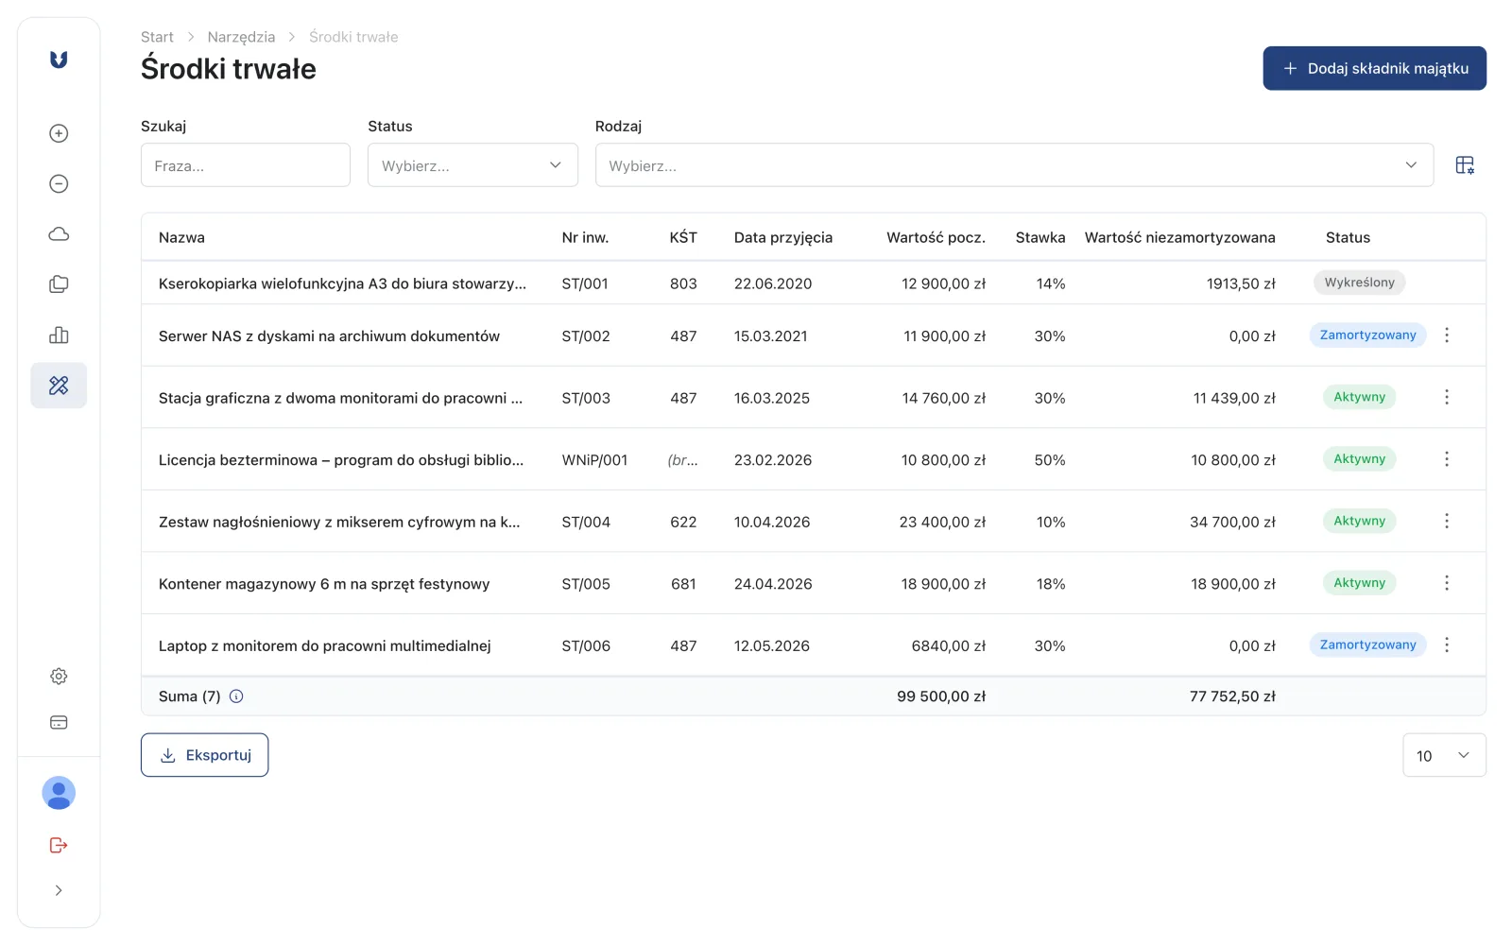
Task: Click the info icon next to Suma (7)
Action: [x=236, y=696]
